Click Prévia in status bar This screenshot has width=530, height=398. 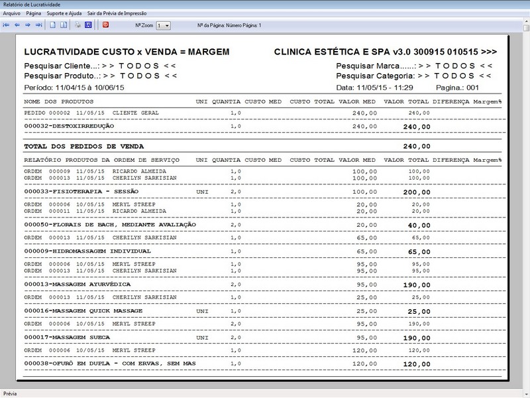click(x=10, y=393)
